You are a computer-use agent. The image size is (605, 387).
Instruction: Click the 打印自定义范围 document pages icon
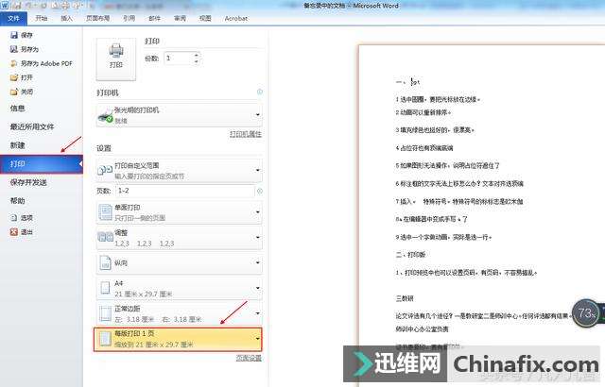pyautogui.click(x=105, y=171)
